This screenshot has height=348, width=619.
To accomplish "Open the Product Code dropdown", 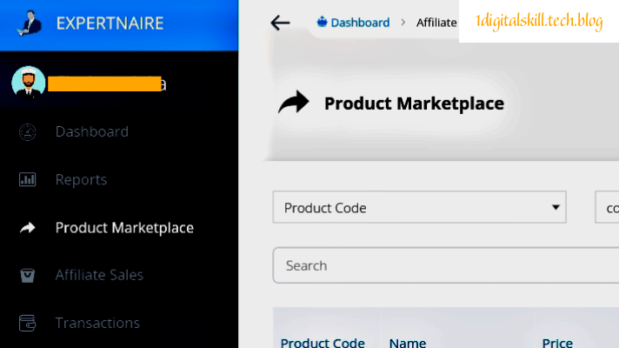I will [419, 208].
